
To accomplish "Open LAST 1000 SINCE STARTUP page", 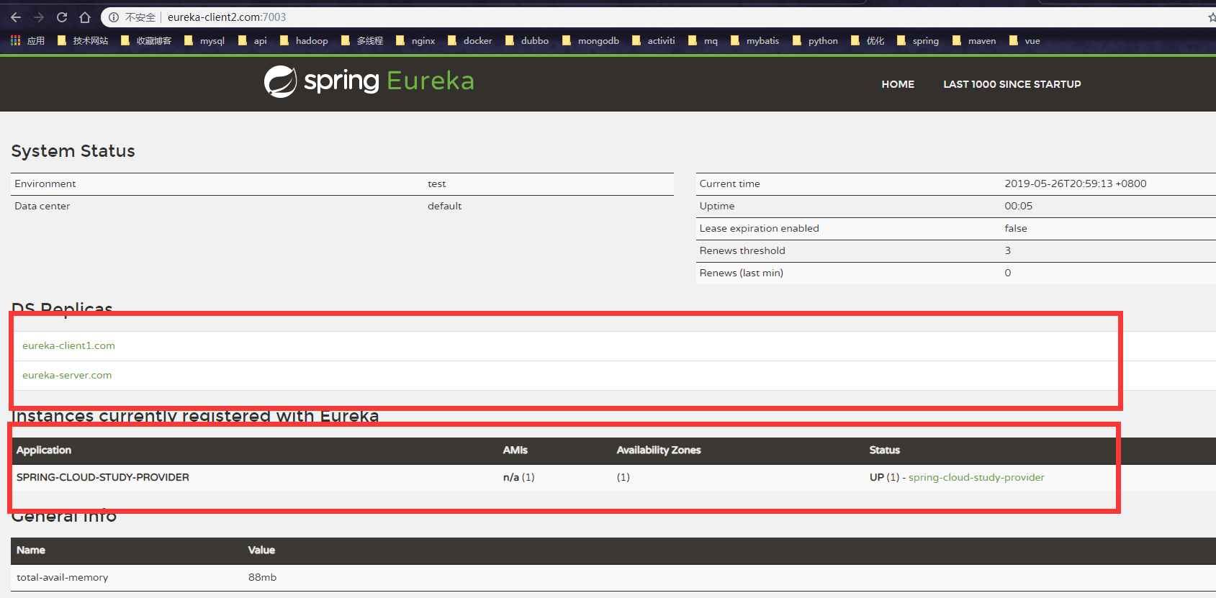I will tap(1012, 84).
